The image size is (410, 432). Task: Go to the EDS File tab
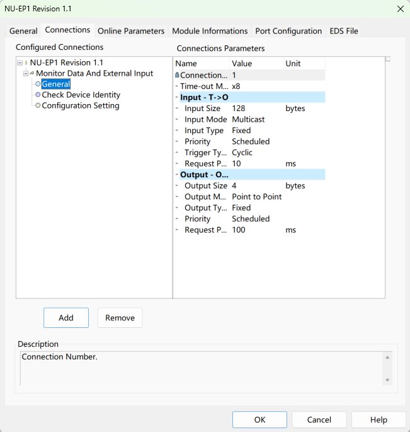[x=344, y=31]
